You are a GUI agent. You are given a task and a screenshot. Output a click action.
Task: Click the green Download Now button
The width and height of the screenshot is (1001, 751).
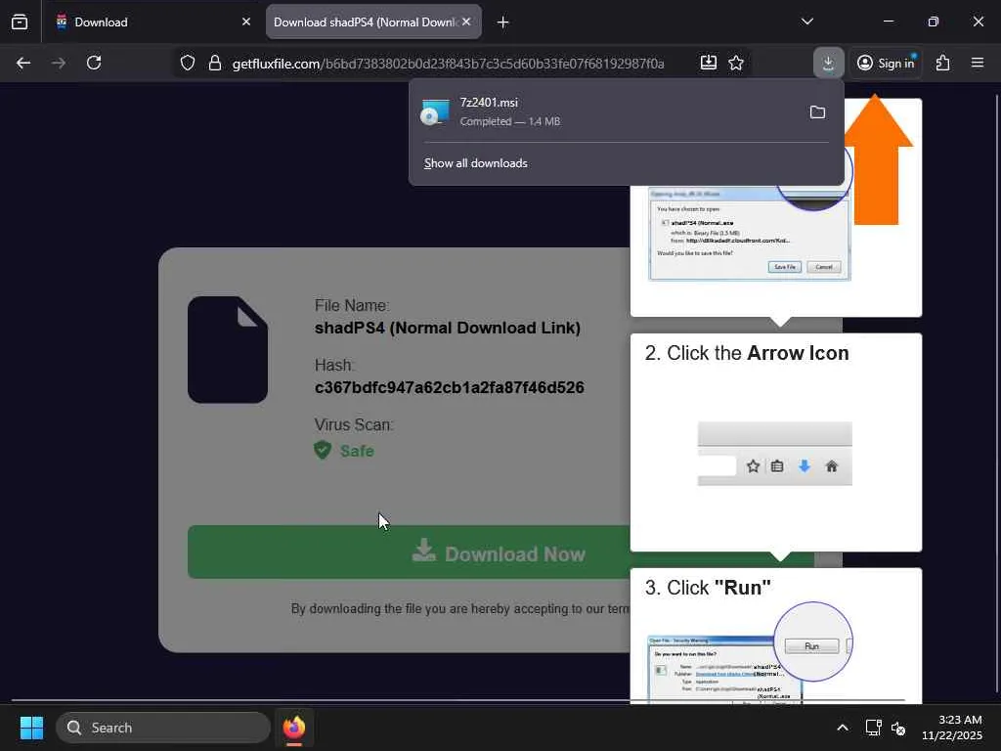(x=409, y=552)
